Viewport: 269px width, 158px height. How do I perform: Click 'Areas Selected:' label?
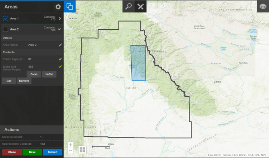point(12,137)
